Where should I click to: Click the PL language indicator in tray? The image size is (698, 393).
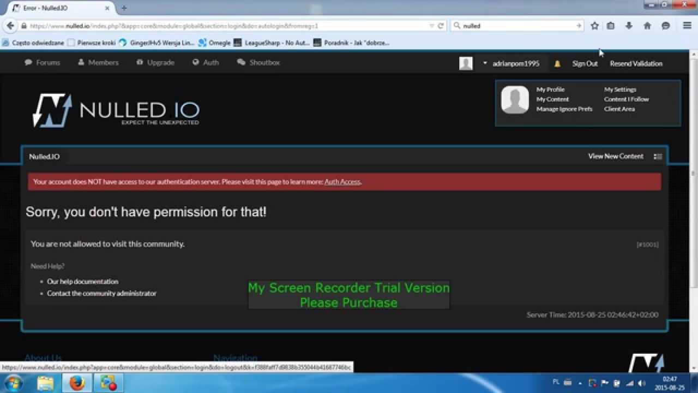click(556, 382)
